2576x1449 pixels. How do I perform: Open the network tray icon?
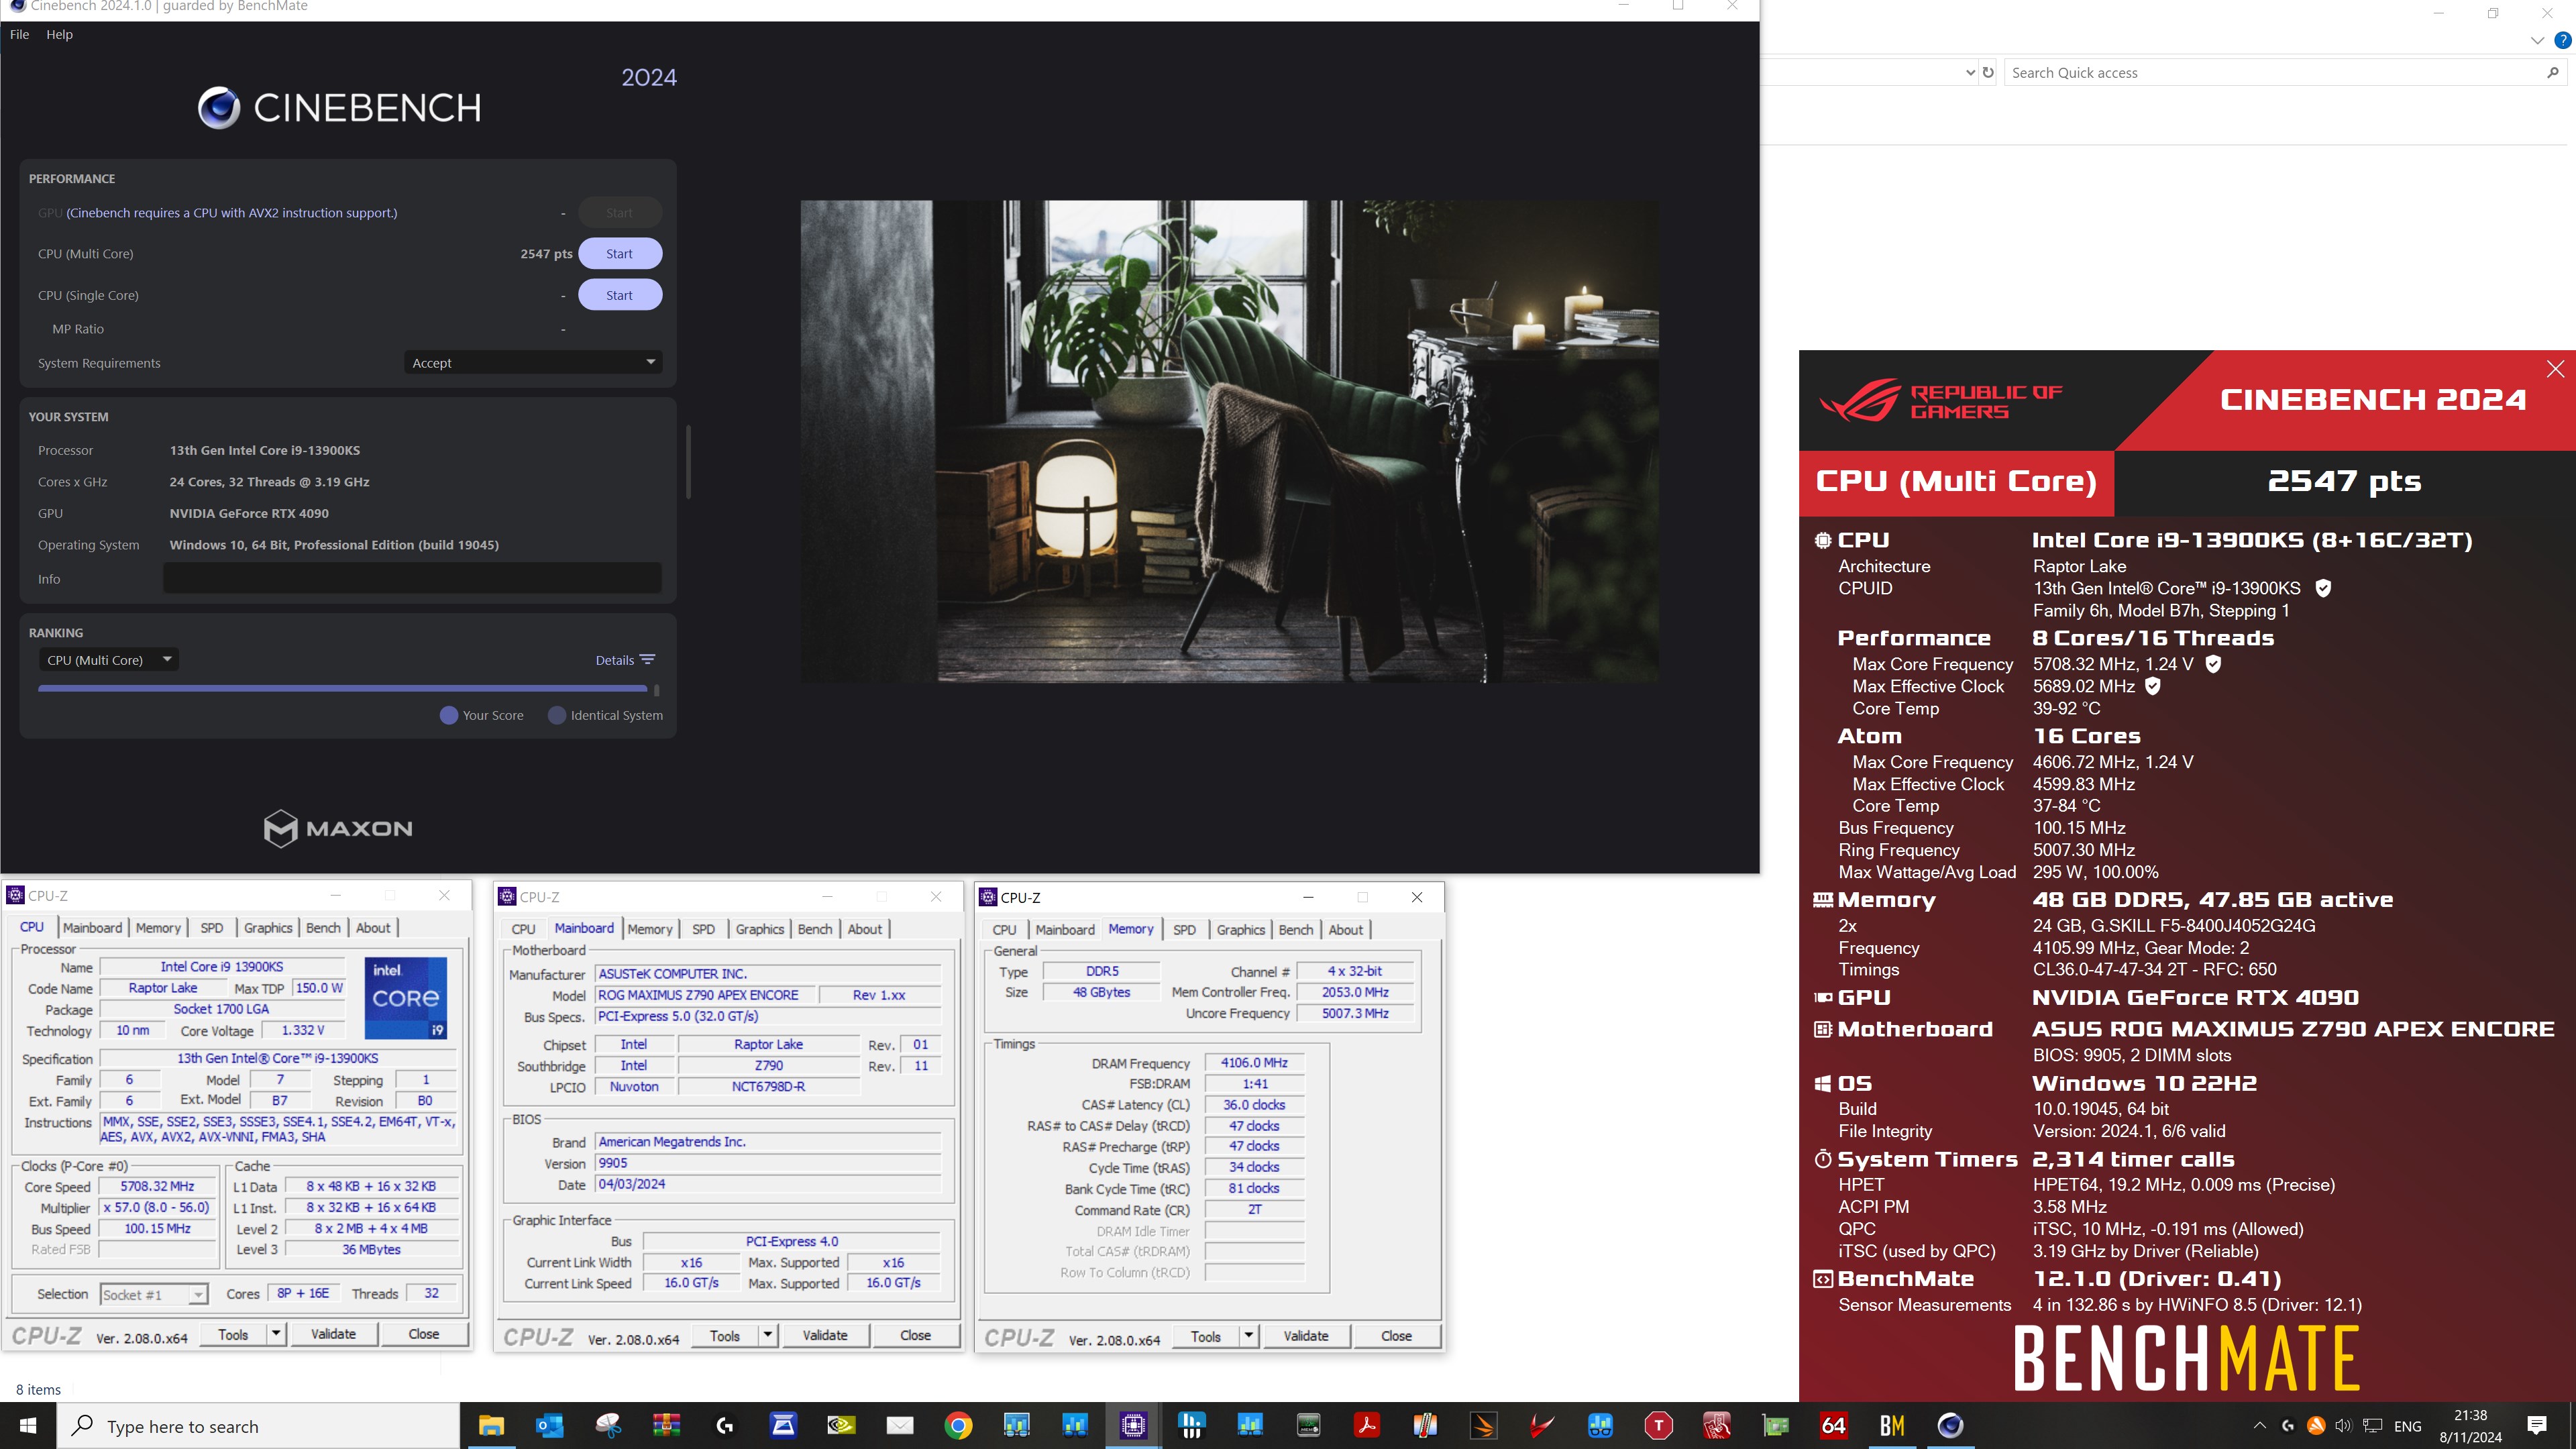click(x=2372, y=1425)
